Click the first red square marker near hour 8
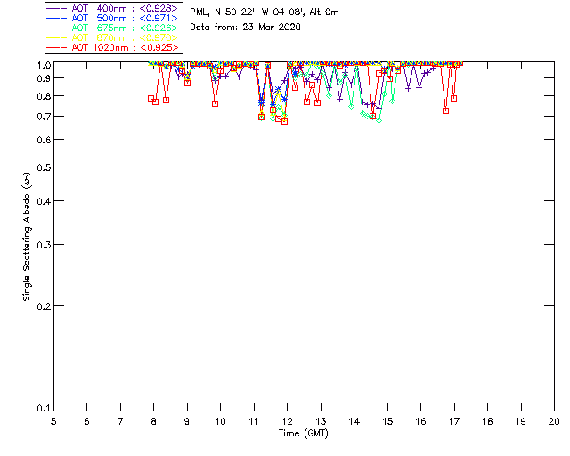The width and height of the screenshot is (570, 456). (151, 99)
